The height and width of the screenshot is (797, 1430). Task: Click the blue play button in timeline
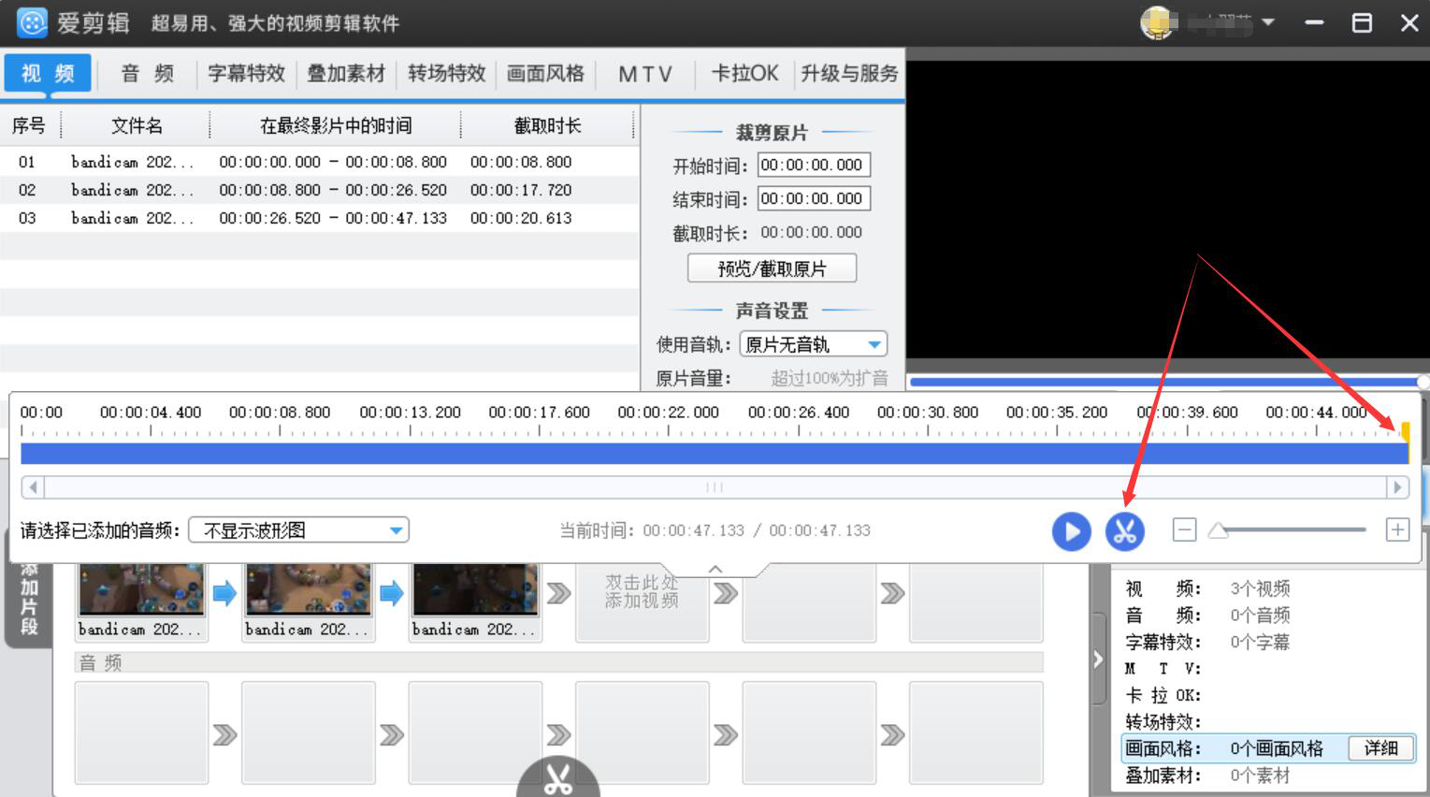tap(1071, 531)
